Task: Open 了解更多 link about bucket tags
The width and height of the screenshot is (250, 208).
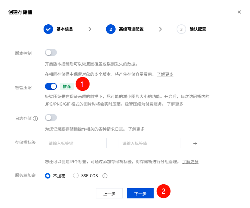Action: coord(190,162)
